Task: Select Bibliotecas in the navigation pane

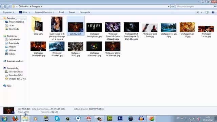Action: point(12,36)
